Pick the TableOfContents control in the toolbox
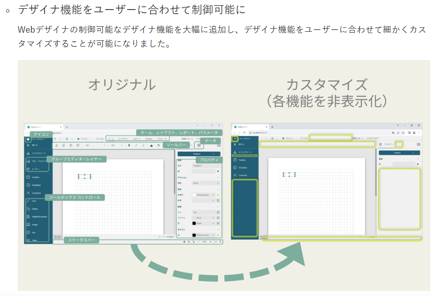This screenshot has width=432, height=296. click(36, 217)
